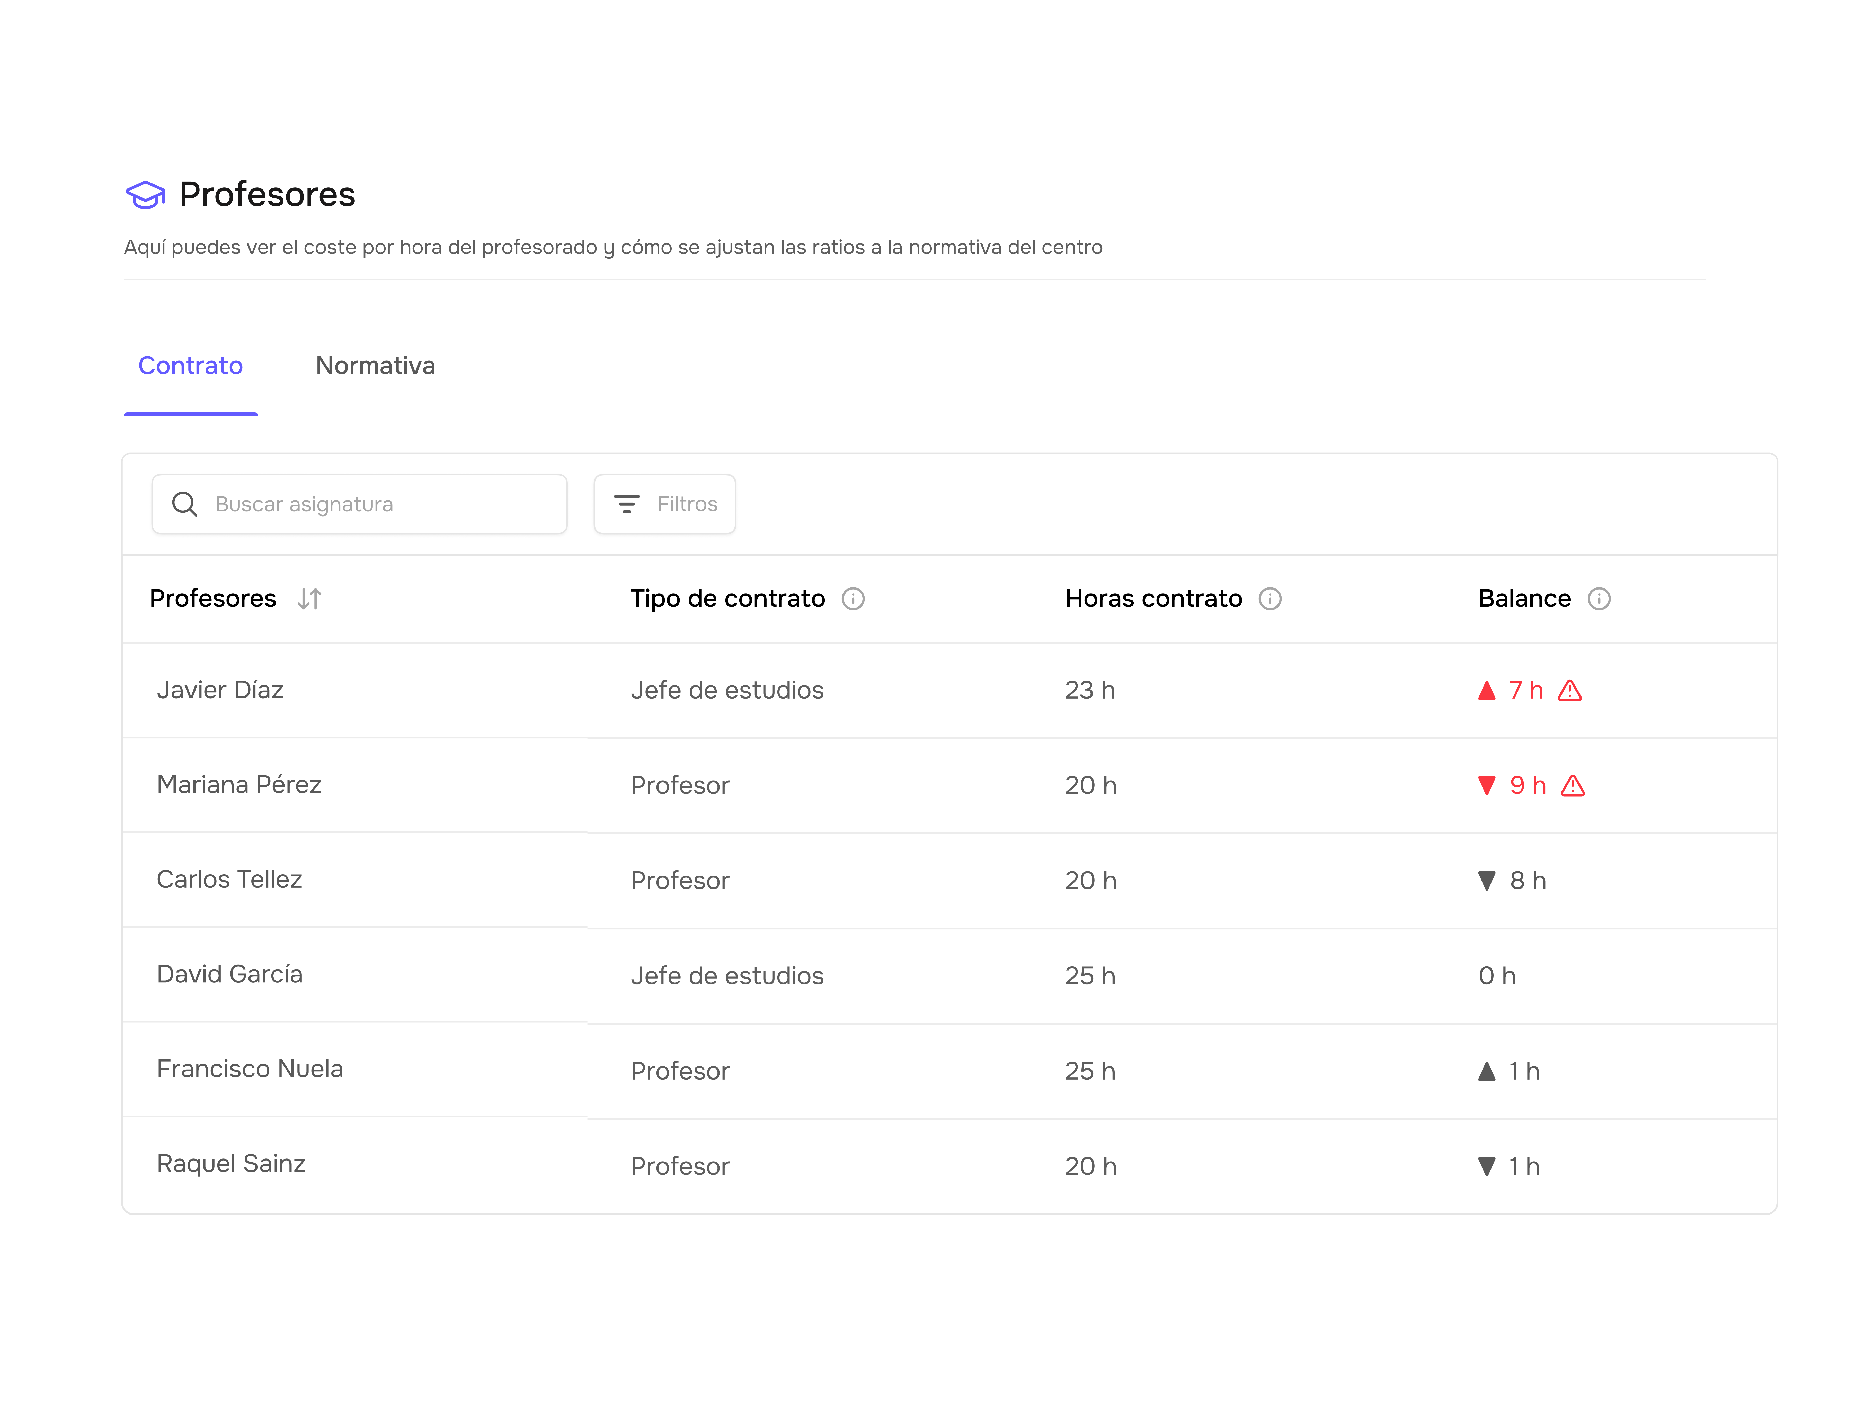Click the warning icon in Javier Díaz row

pos(1570,691)
